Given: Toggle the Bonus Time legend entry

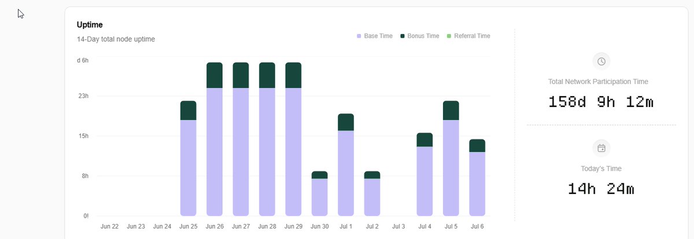Looking at the screenshot, I should pyautogui.click(x=419, y=36).
